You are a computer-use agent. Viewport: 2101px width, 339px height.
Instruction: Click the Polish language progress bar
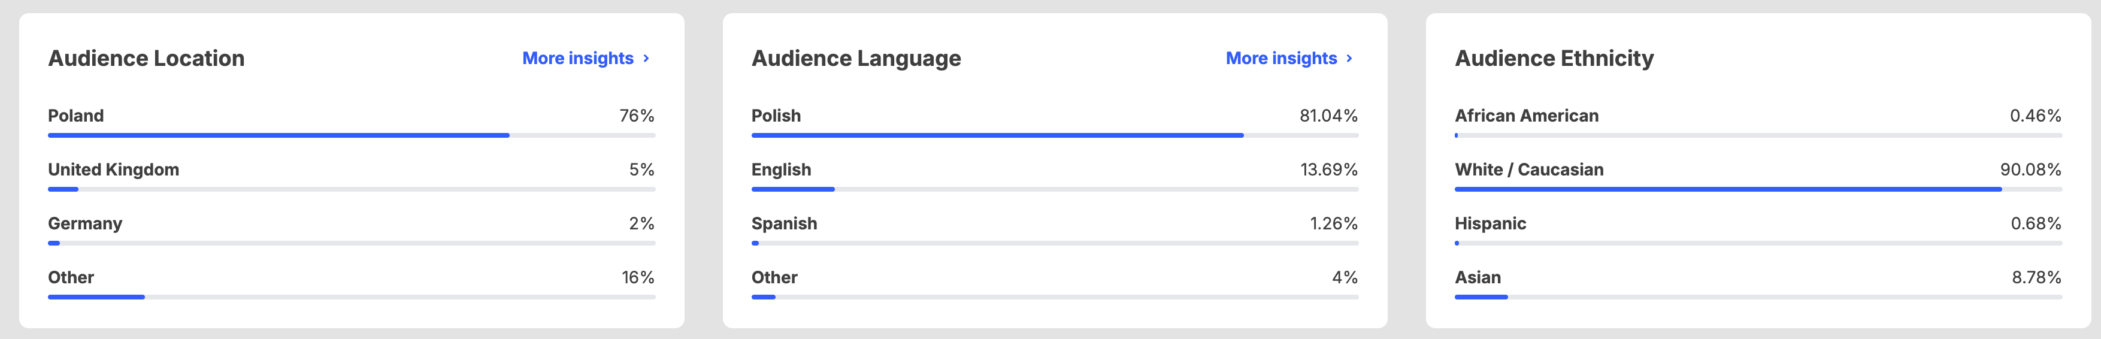[x=1055, y=135]
